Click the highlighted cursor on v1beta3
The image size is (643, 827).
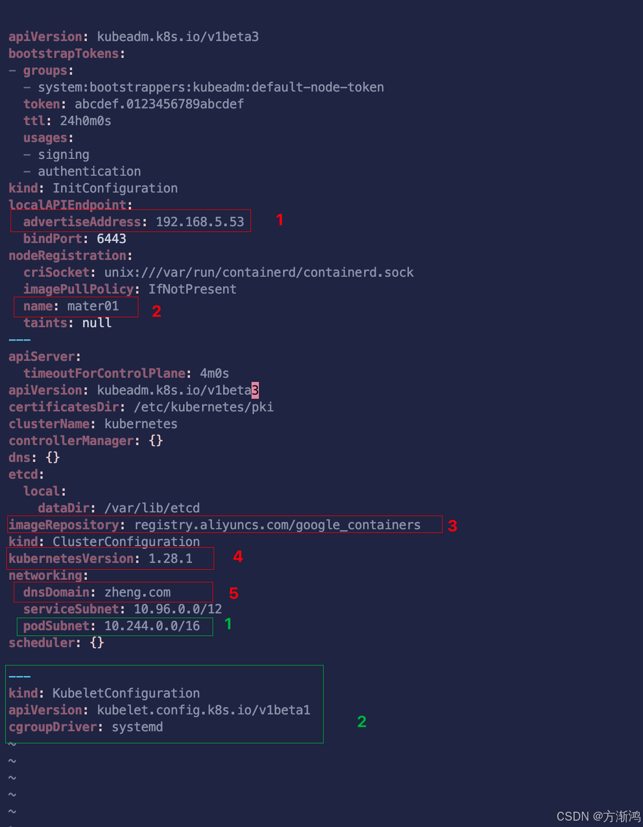point(255,390)
